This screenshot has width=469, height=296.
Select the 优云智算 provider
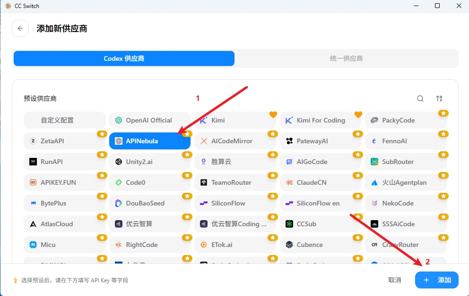coord(150,224)
